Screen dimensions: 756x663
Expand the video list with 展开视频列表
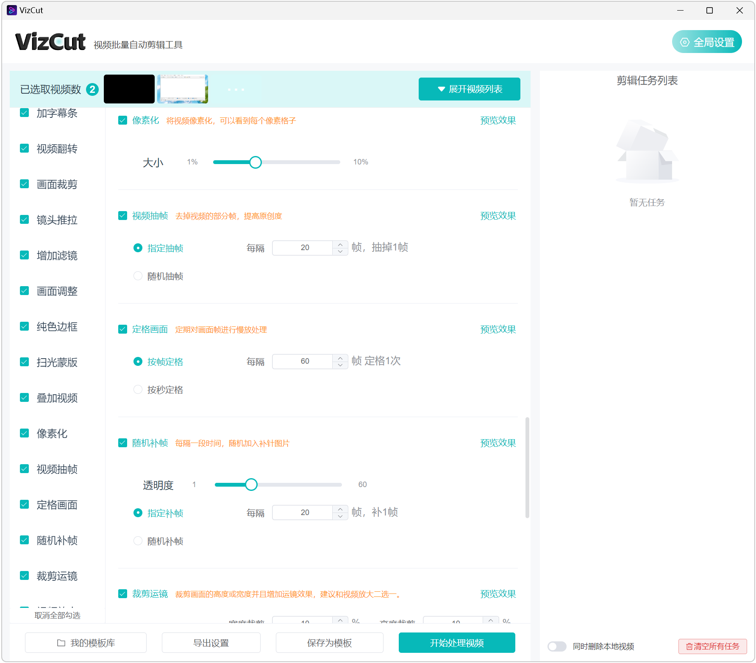(469, 89)
